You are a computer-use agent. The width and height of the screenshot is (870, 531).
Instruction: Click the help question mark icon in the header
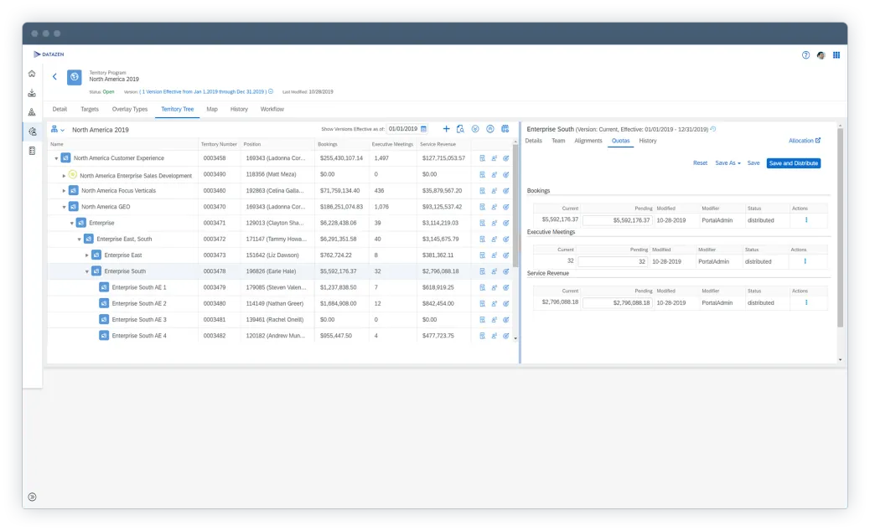tap(806, 54)
